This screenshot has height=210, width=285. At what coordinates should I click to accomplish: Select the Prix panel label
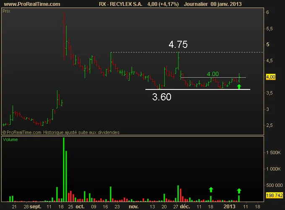point(6,11)
